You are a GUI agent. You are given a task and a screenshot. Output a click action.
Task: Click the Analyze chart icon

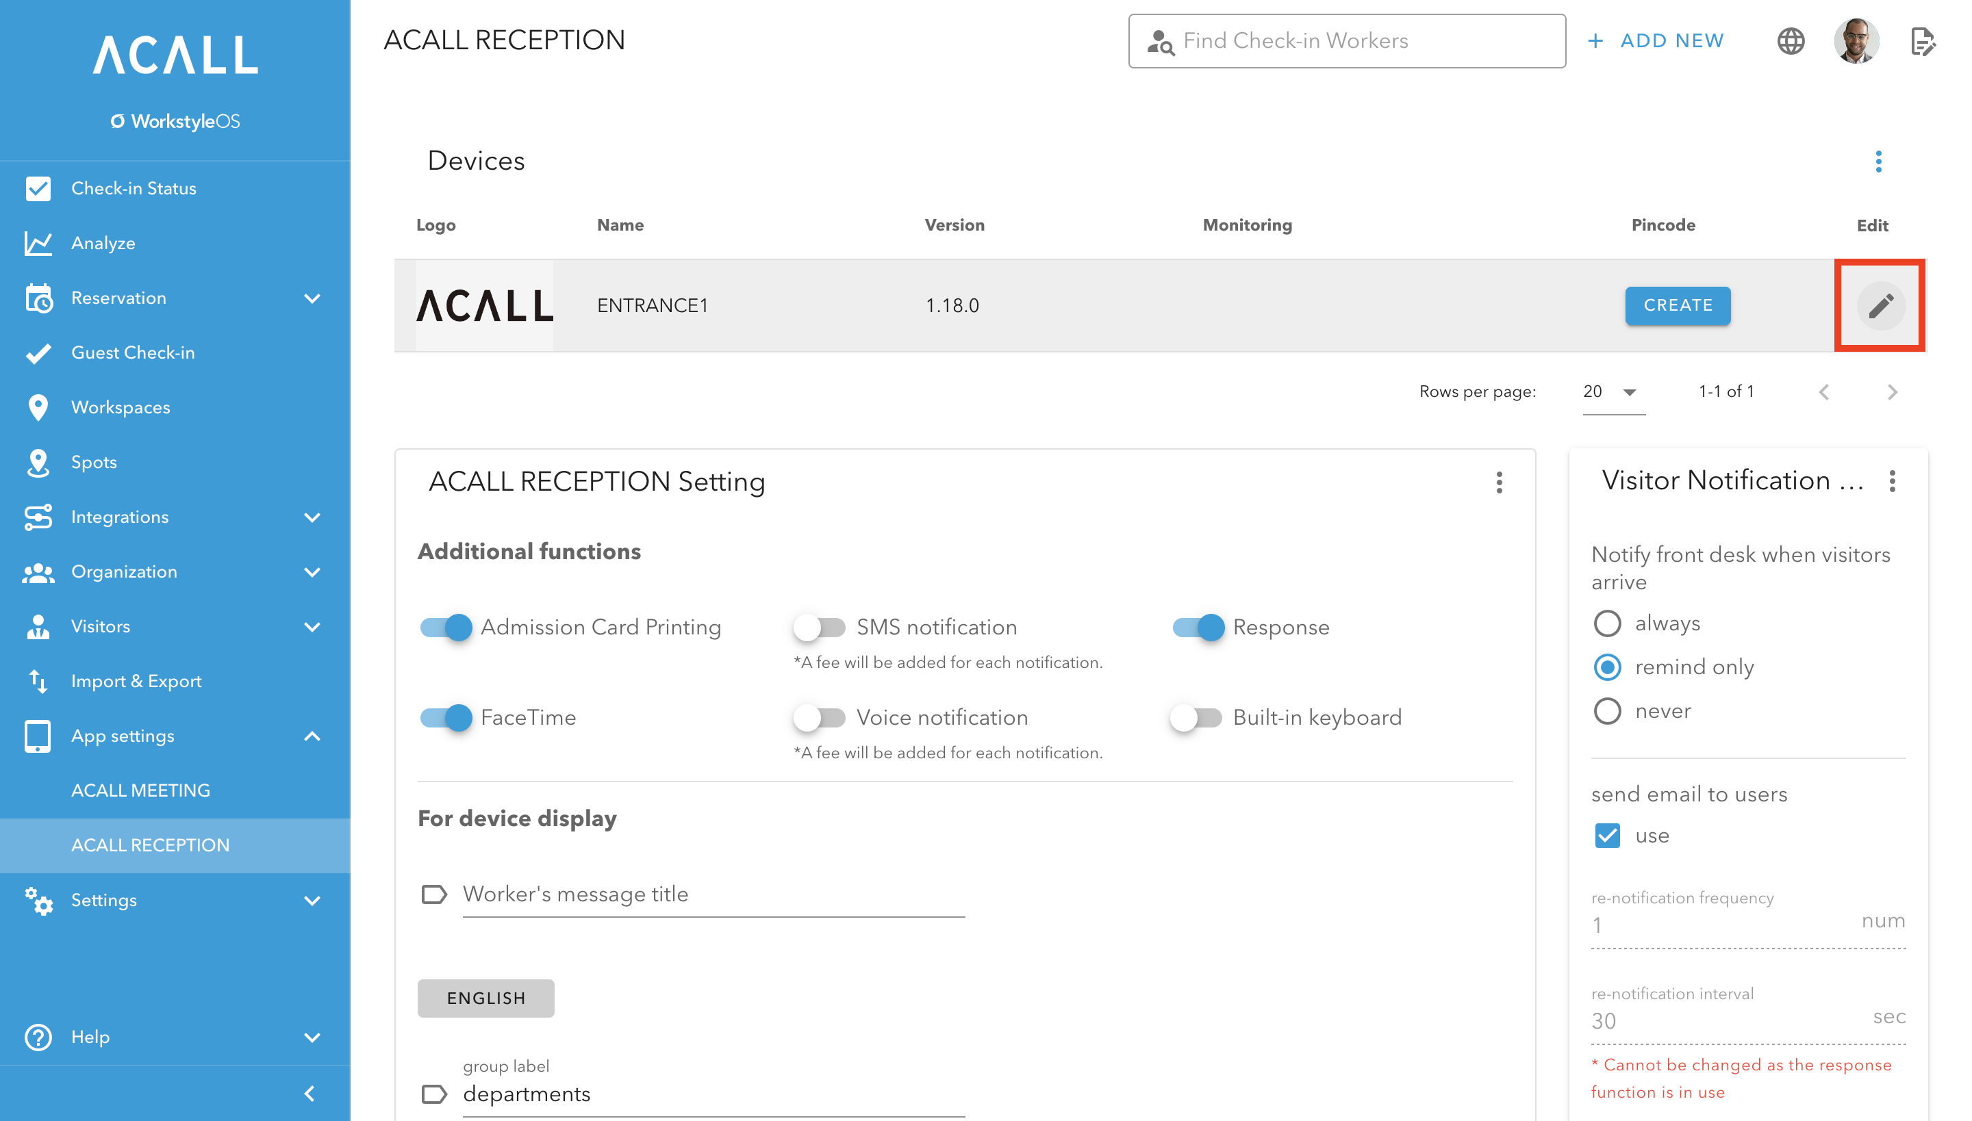pos(38,244)
